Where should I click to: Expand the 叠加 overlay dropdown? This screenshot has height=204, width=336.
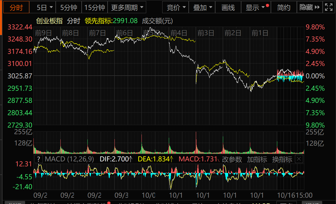pyautogui.click(x=202, y=8)
